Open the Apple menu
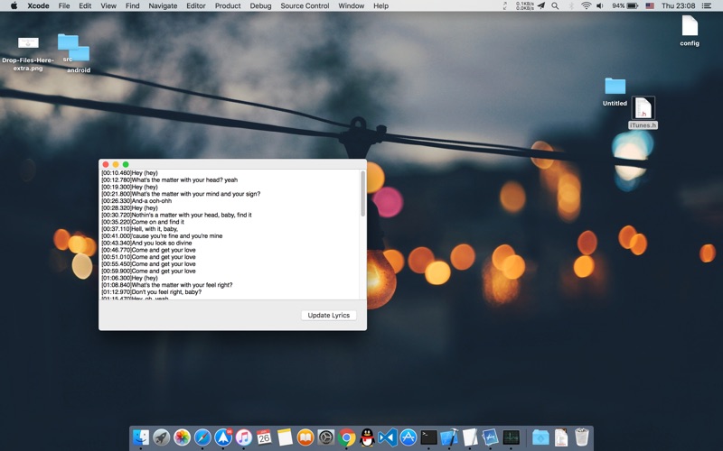723x451 pixels. click(x=14, y=6)
